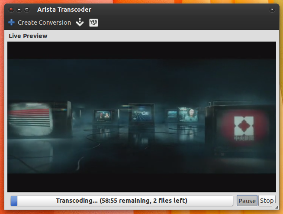
Task: Close the Arista Transcoder window
Action: point(11,9)
